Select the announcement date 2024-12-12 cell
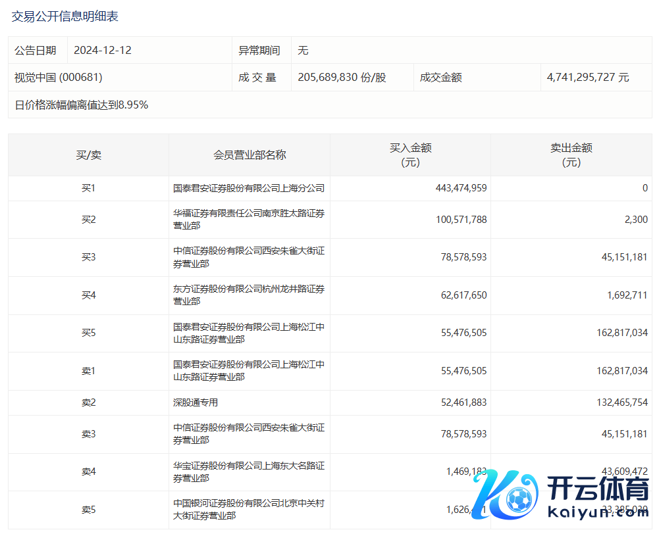Screen dimensions: 659x534 pos(103,51)
